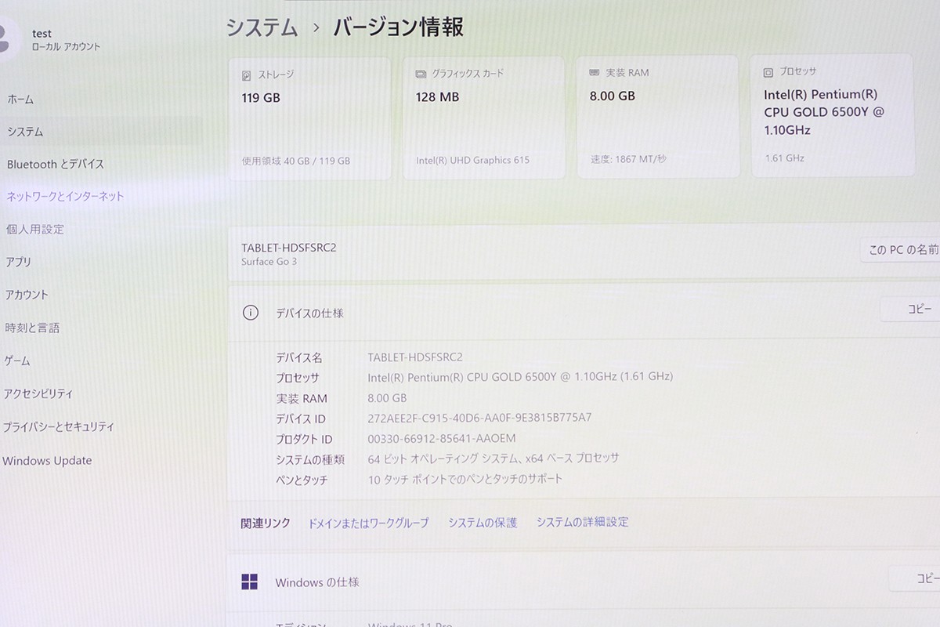Select the システムの種類 64 ビット value

[x=493, y=458]
